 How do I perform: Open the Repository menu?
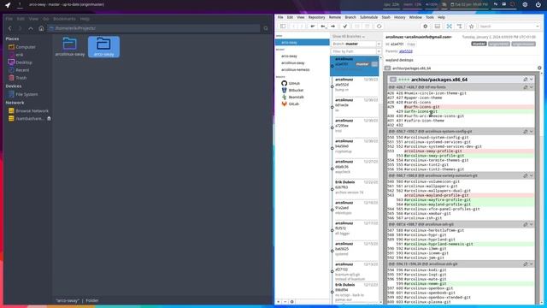click(316, 17)
